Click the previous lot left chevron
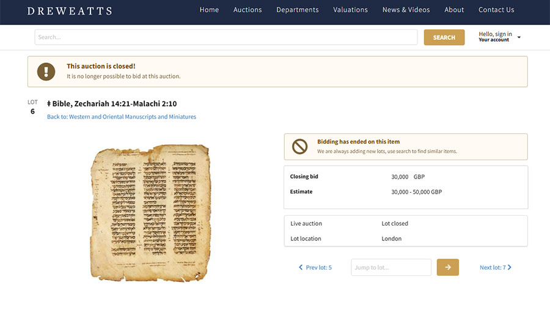This screenshot has width=550, height=310. pyautogui.click(x=301, y=267)
